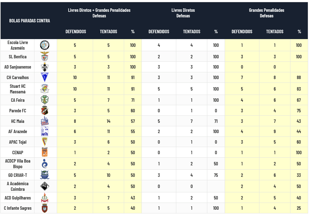The height and width of the screenshot is (215, 310).
Task: Open the Stuart HC Massamá logo
Action: [x=45, y=89]
